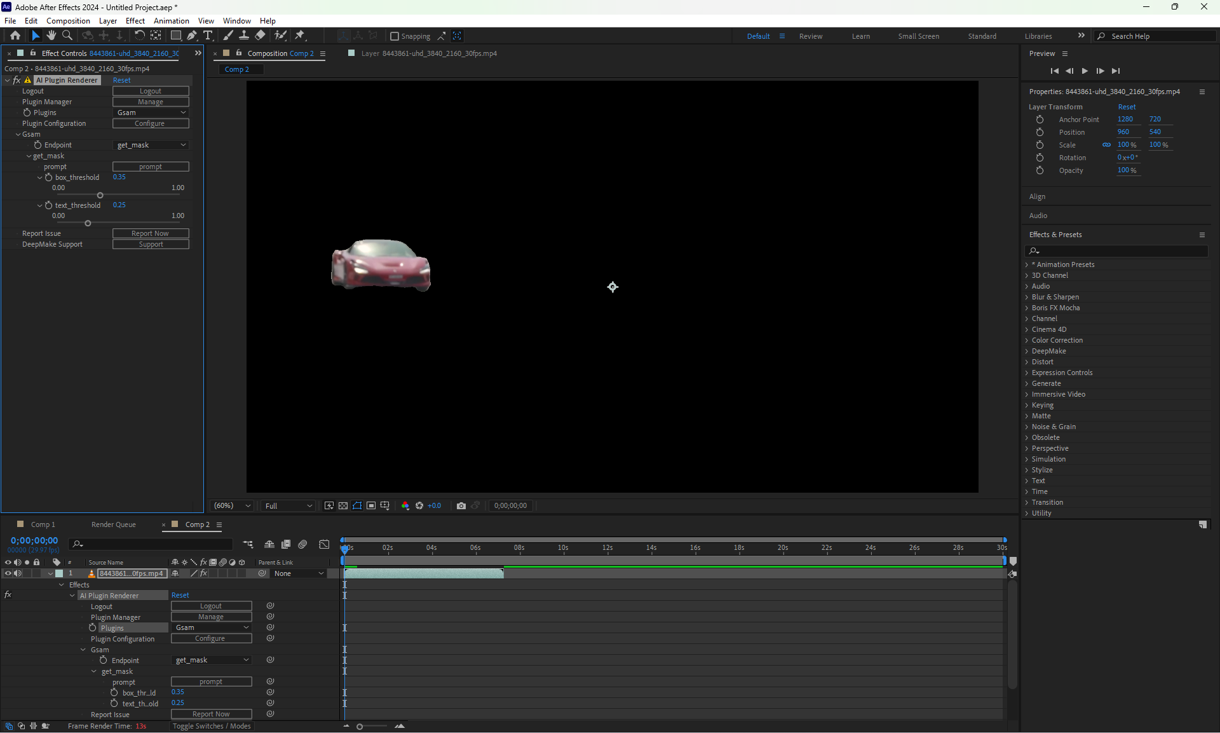Image resolution: width=1220 pixels, height=733 pixels.
Task: Toggle Scale constrain proportions link
Action: pos(1106,145)
